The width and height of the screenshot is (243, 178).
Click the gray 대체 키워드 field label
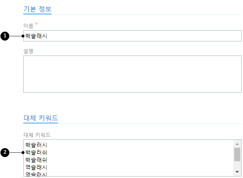pos(37,135)
